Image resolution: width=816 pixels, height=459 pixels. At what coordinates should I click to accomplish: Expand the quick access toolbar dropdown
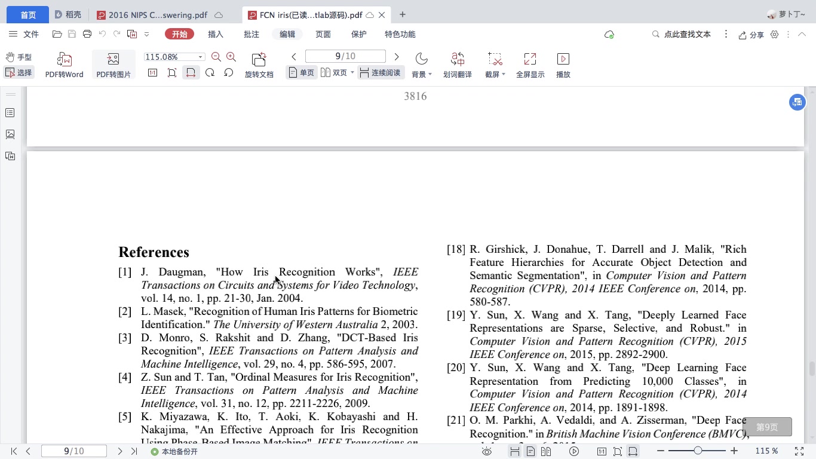point(147,34)
